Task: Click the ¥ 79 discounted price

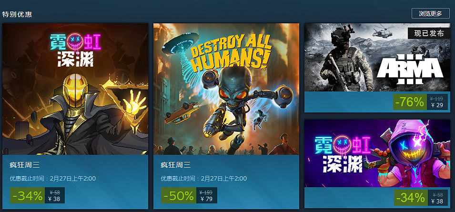Action: pos(206,199)
